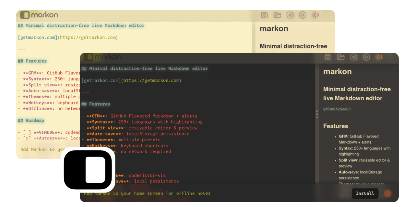415x207 pixels.
Task: Click the '[getmarkon.com](https://getmarkon.com)' line in the dark editor
Action: click(131, 80)
